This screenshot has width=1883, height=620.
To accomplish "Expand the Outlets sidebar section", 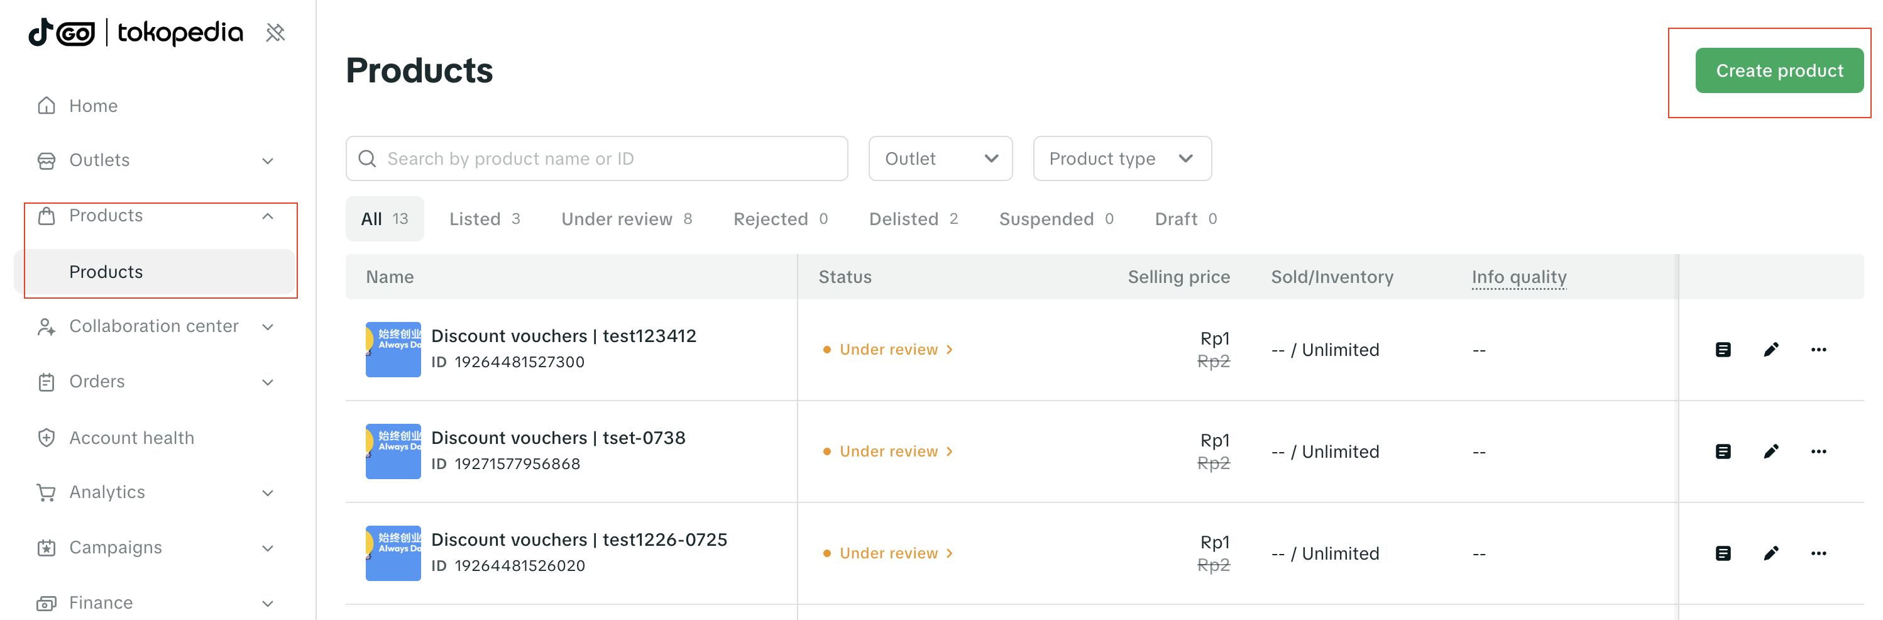I will (268, 161).
